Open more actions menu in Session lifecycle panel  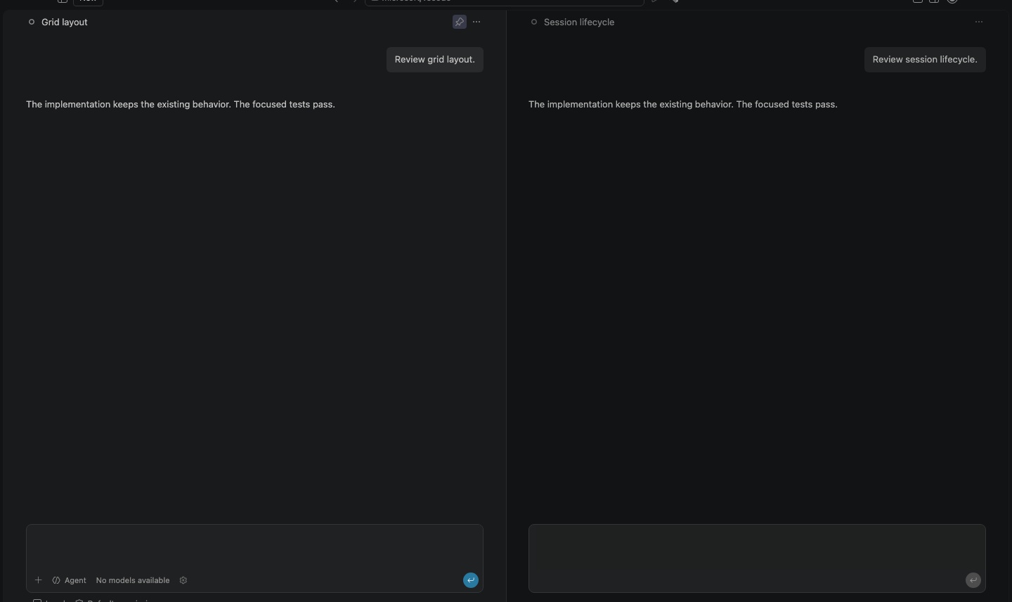[x=979, y=22]
